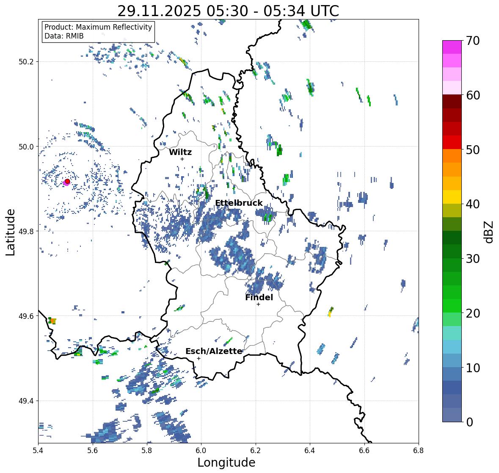This screenshot has height=473, width=499.
Task: Click the Esch/Alzette location cross marker
Action: pyautogui.click(x=198, y=358)
